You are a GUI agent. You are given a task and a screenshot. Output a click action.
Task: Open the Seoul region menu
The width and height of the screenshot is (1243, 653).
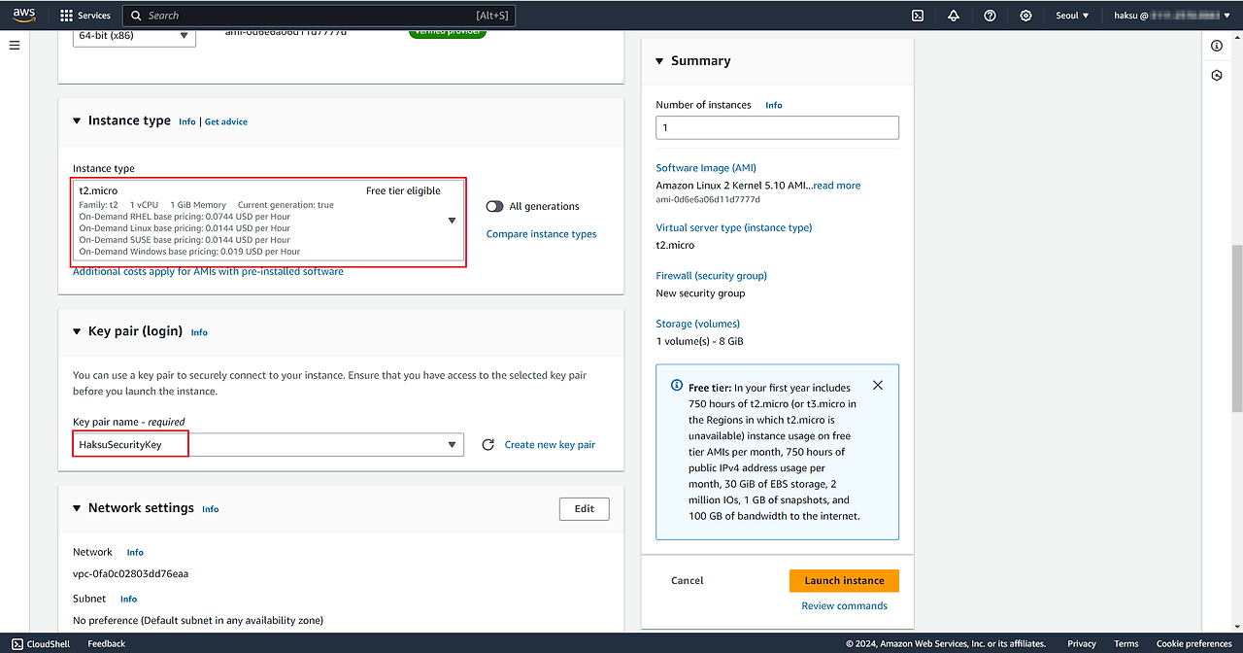point(1072,16)
